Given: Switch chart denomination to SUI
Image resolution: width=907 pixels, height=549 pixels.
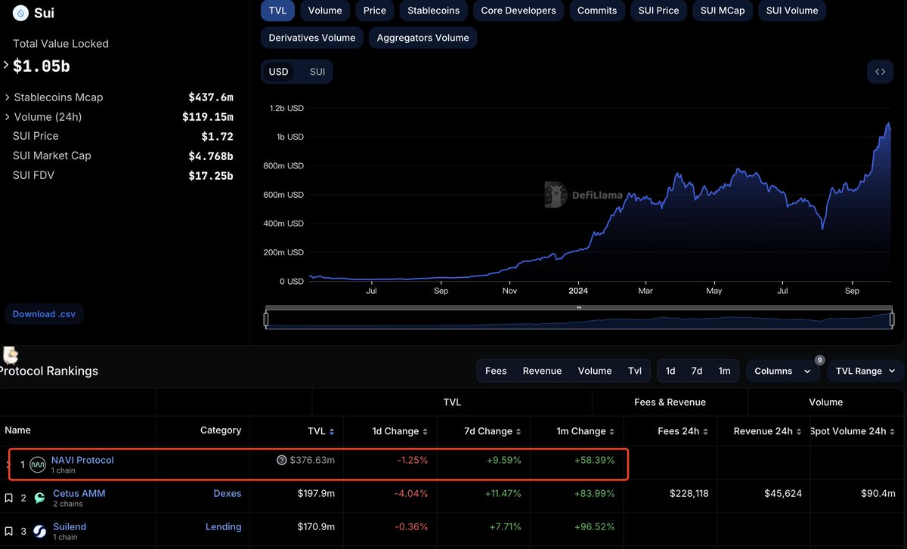Looking at the screenshot, I should (317, 72).
